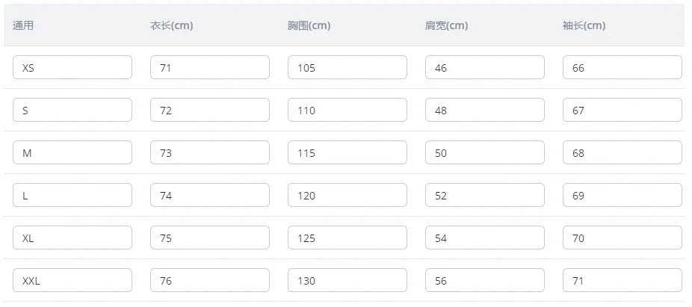Click the chest field showing 130
Image resolution: width=692 pixels, height=307 pixels.
click(347, 280)
